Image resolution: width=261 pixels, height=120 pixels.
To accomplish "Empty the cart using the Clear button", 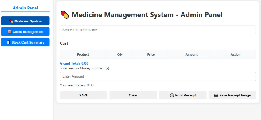I will [133, 95].
